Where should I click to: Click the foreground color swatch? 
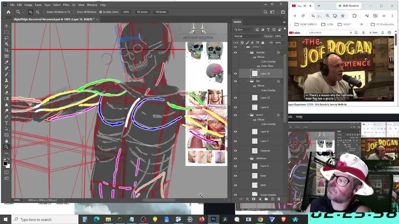pyautogui.click(x=5, y=164)
